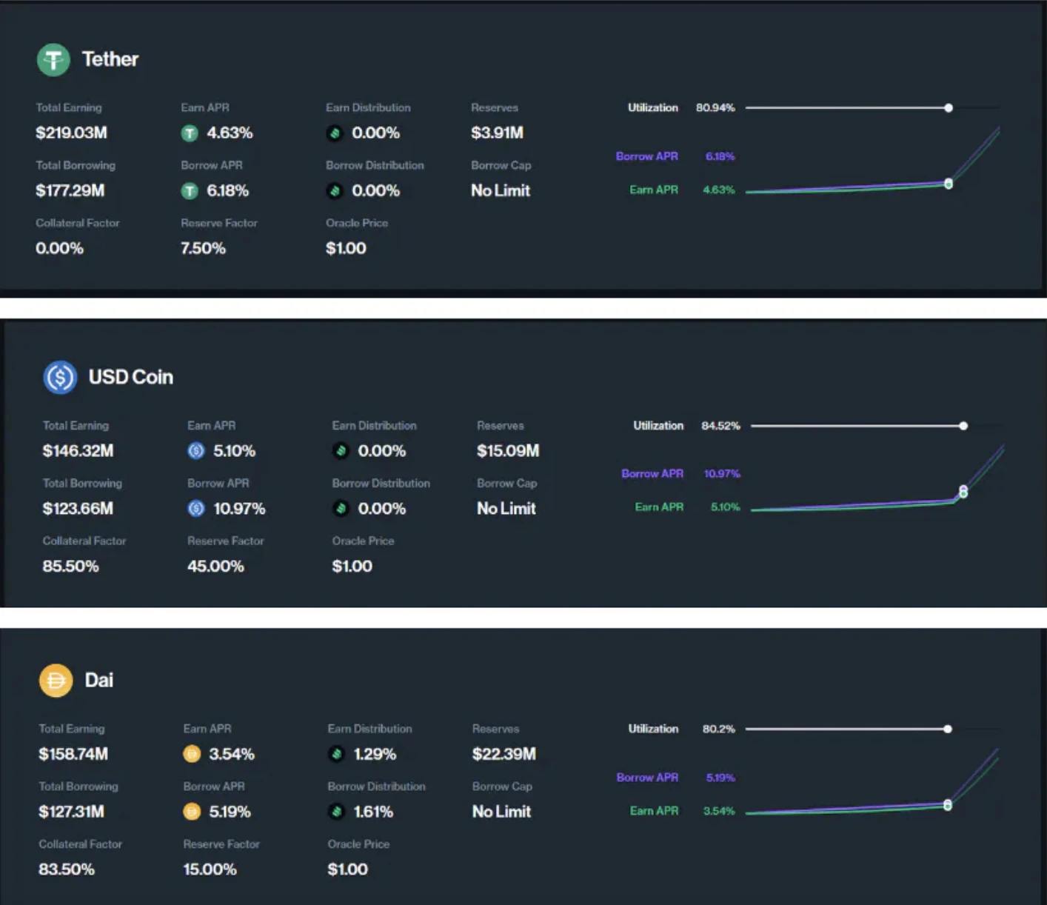Click the USD Coin Utilization slider handle
The height and width of the screenshot is (905, 1047).
963,426
